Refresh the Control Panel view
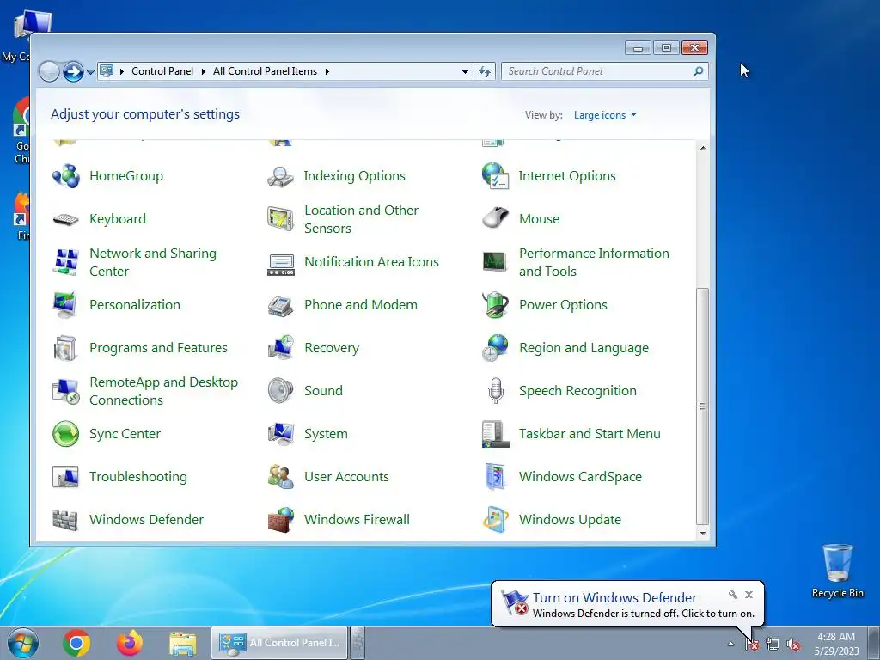The image size is (880, 660). click(x=485, y=72)
